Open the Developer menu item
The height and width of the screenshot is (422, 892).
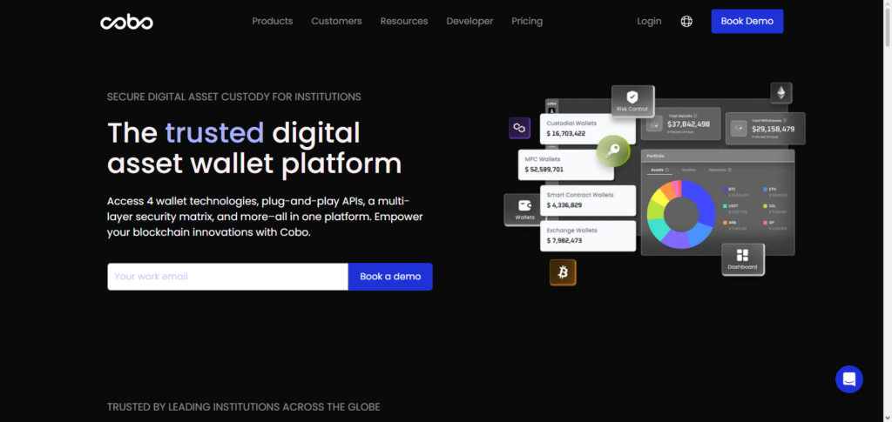tap(470, 21)
